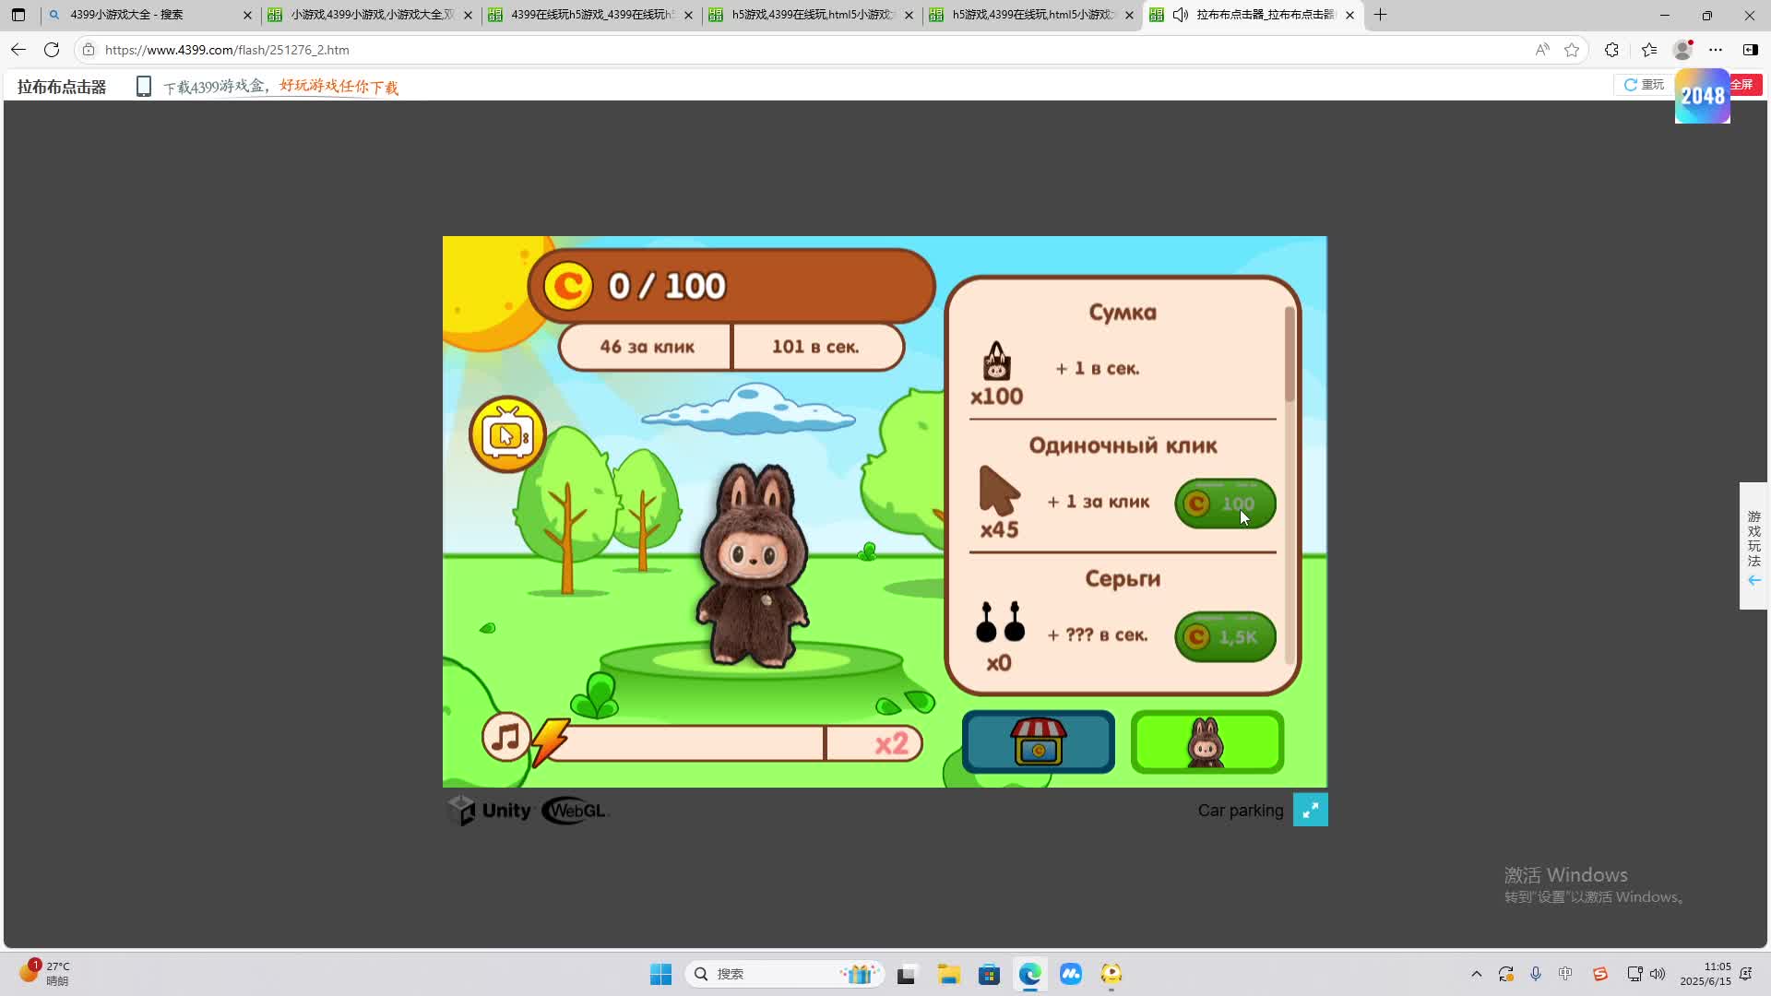Click the TV ad reward icon

[x=507, y=434]
